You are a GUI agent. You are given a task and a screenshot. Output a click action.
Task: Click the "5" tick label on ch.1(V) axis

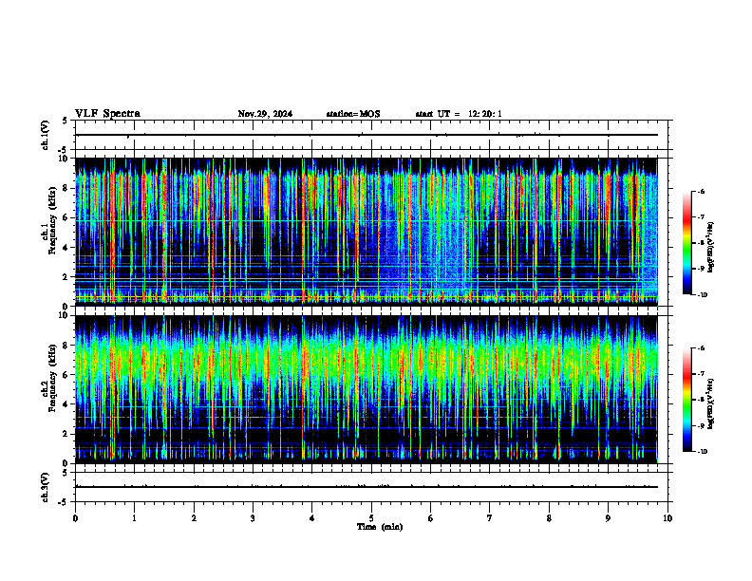(x=66, y=121)
